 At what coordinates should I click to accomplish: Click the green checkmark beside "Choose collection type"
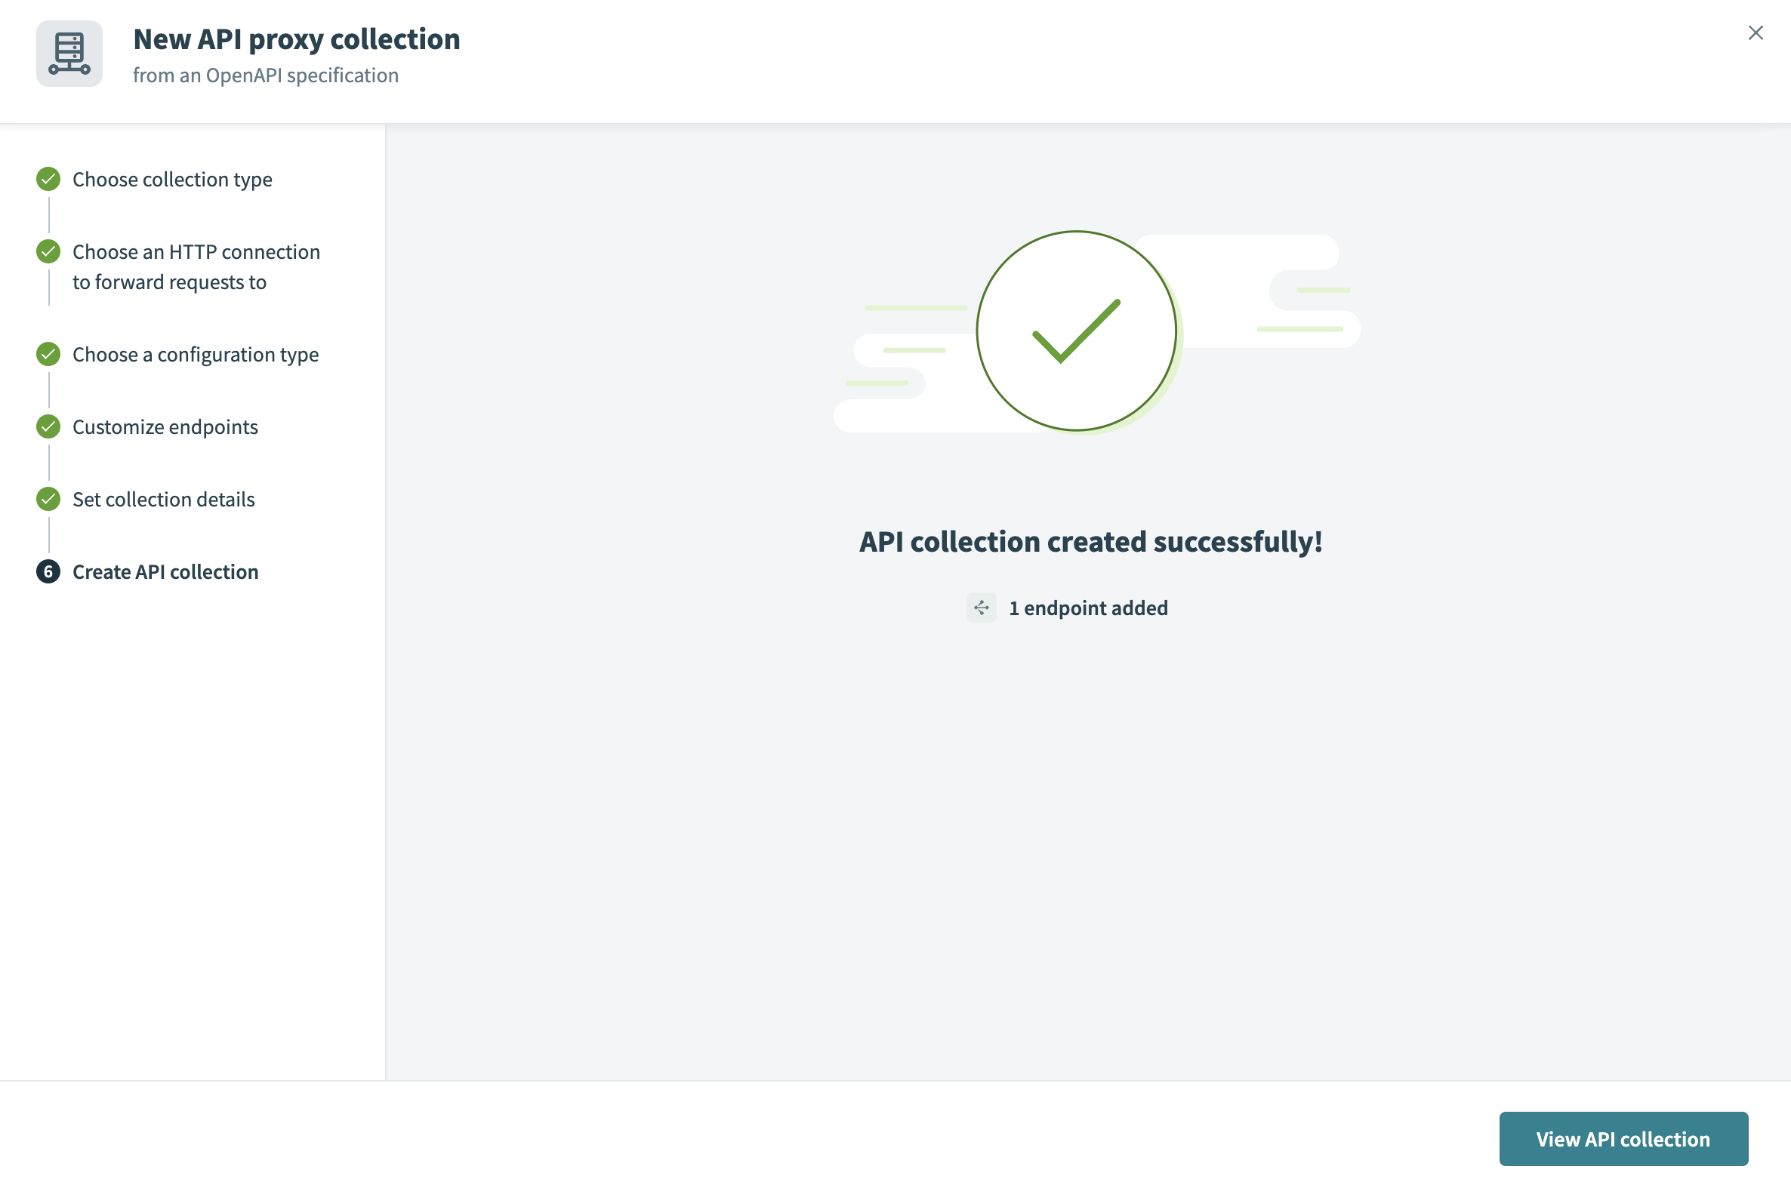48,179
